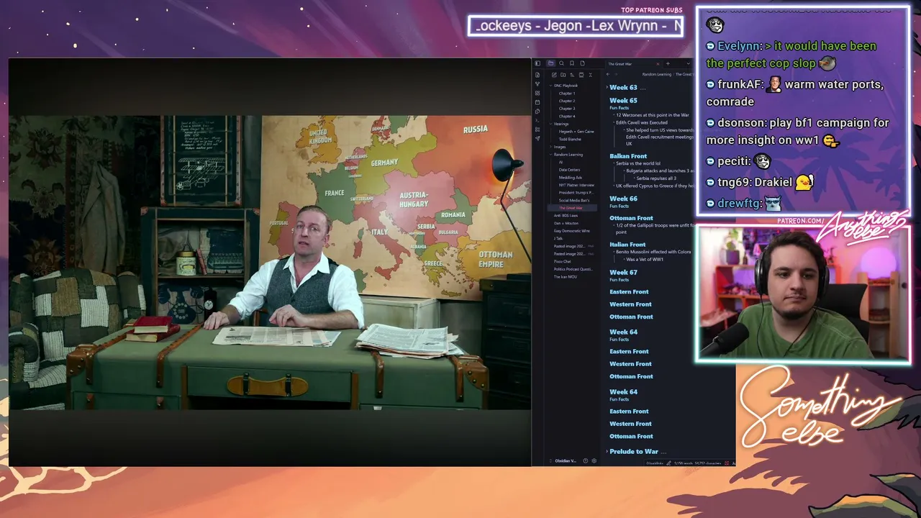921x518 pixels.
Task: Click 'Serbia vs the world lol' bullet
Action: tap(638, 163)
